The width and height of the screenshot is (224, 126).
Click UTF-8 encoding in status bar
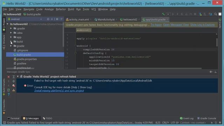[175, 122]
